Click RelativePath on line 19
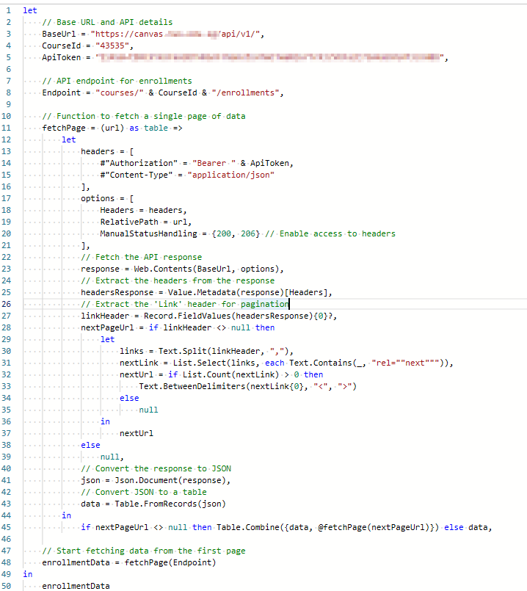Viewport: 527px width, 591px height. [129, 222]
